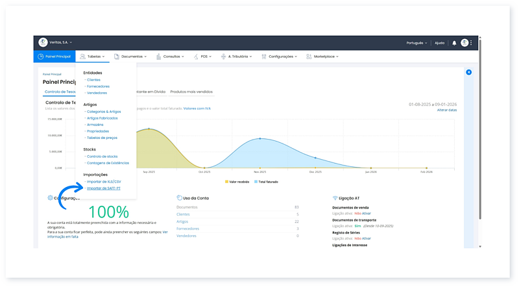The width and height of the screenshot is (519, 287).
Task: Click the Veritas, S.A. company logo
Action: point(43,42)
